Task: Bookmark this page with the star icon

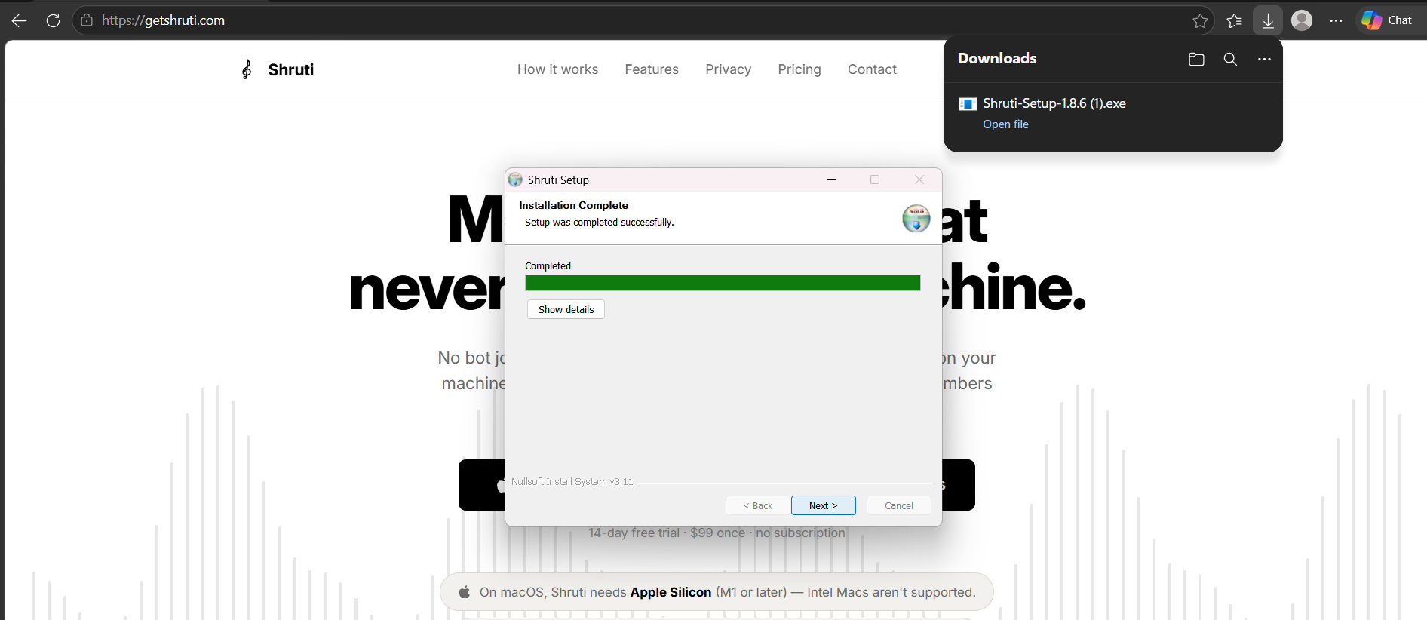Action: [1200, 20]
